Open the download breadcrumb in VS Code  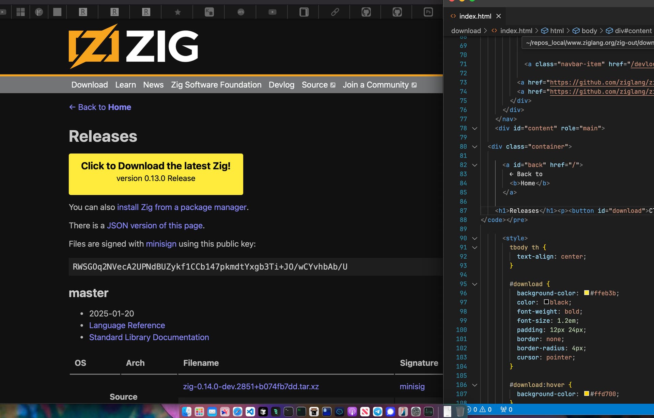point(466,31)
